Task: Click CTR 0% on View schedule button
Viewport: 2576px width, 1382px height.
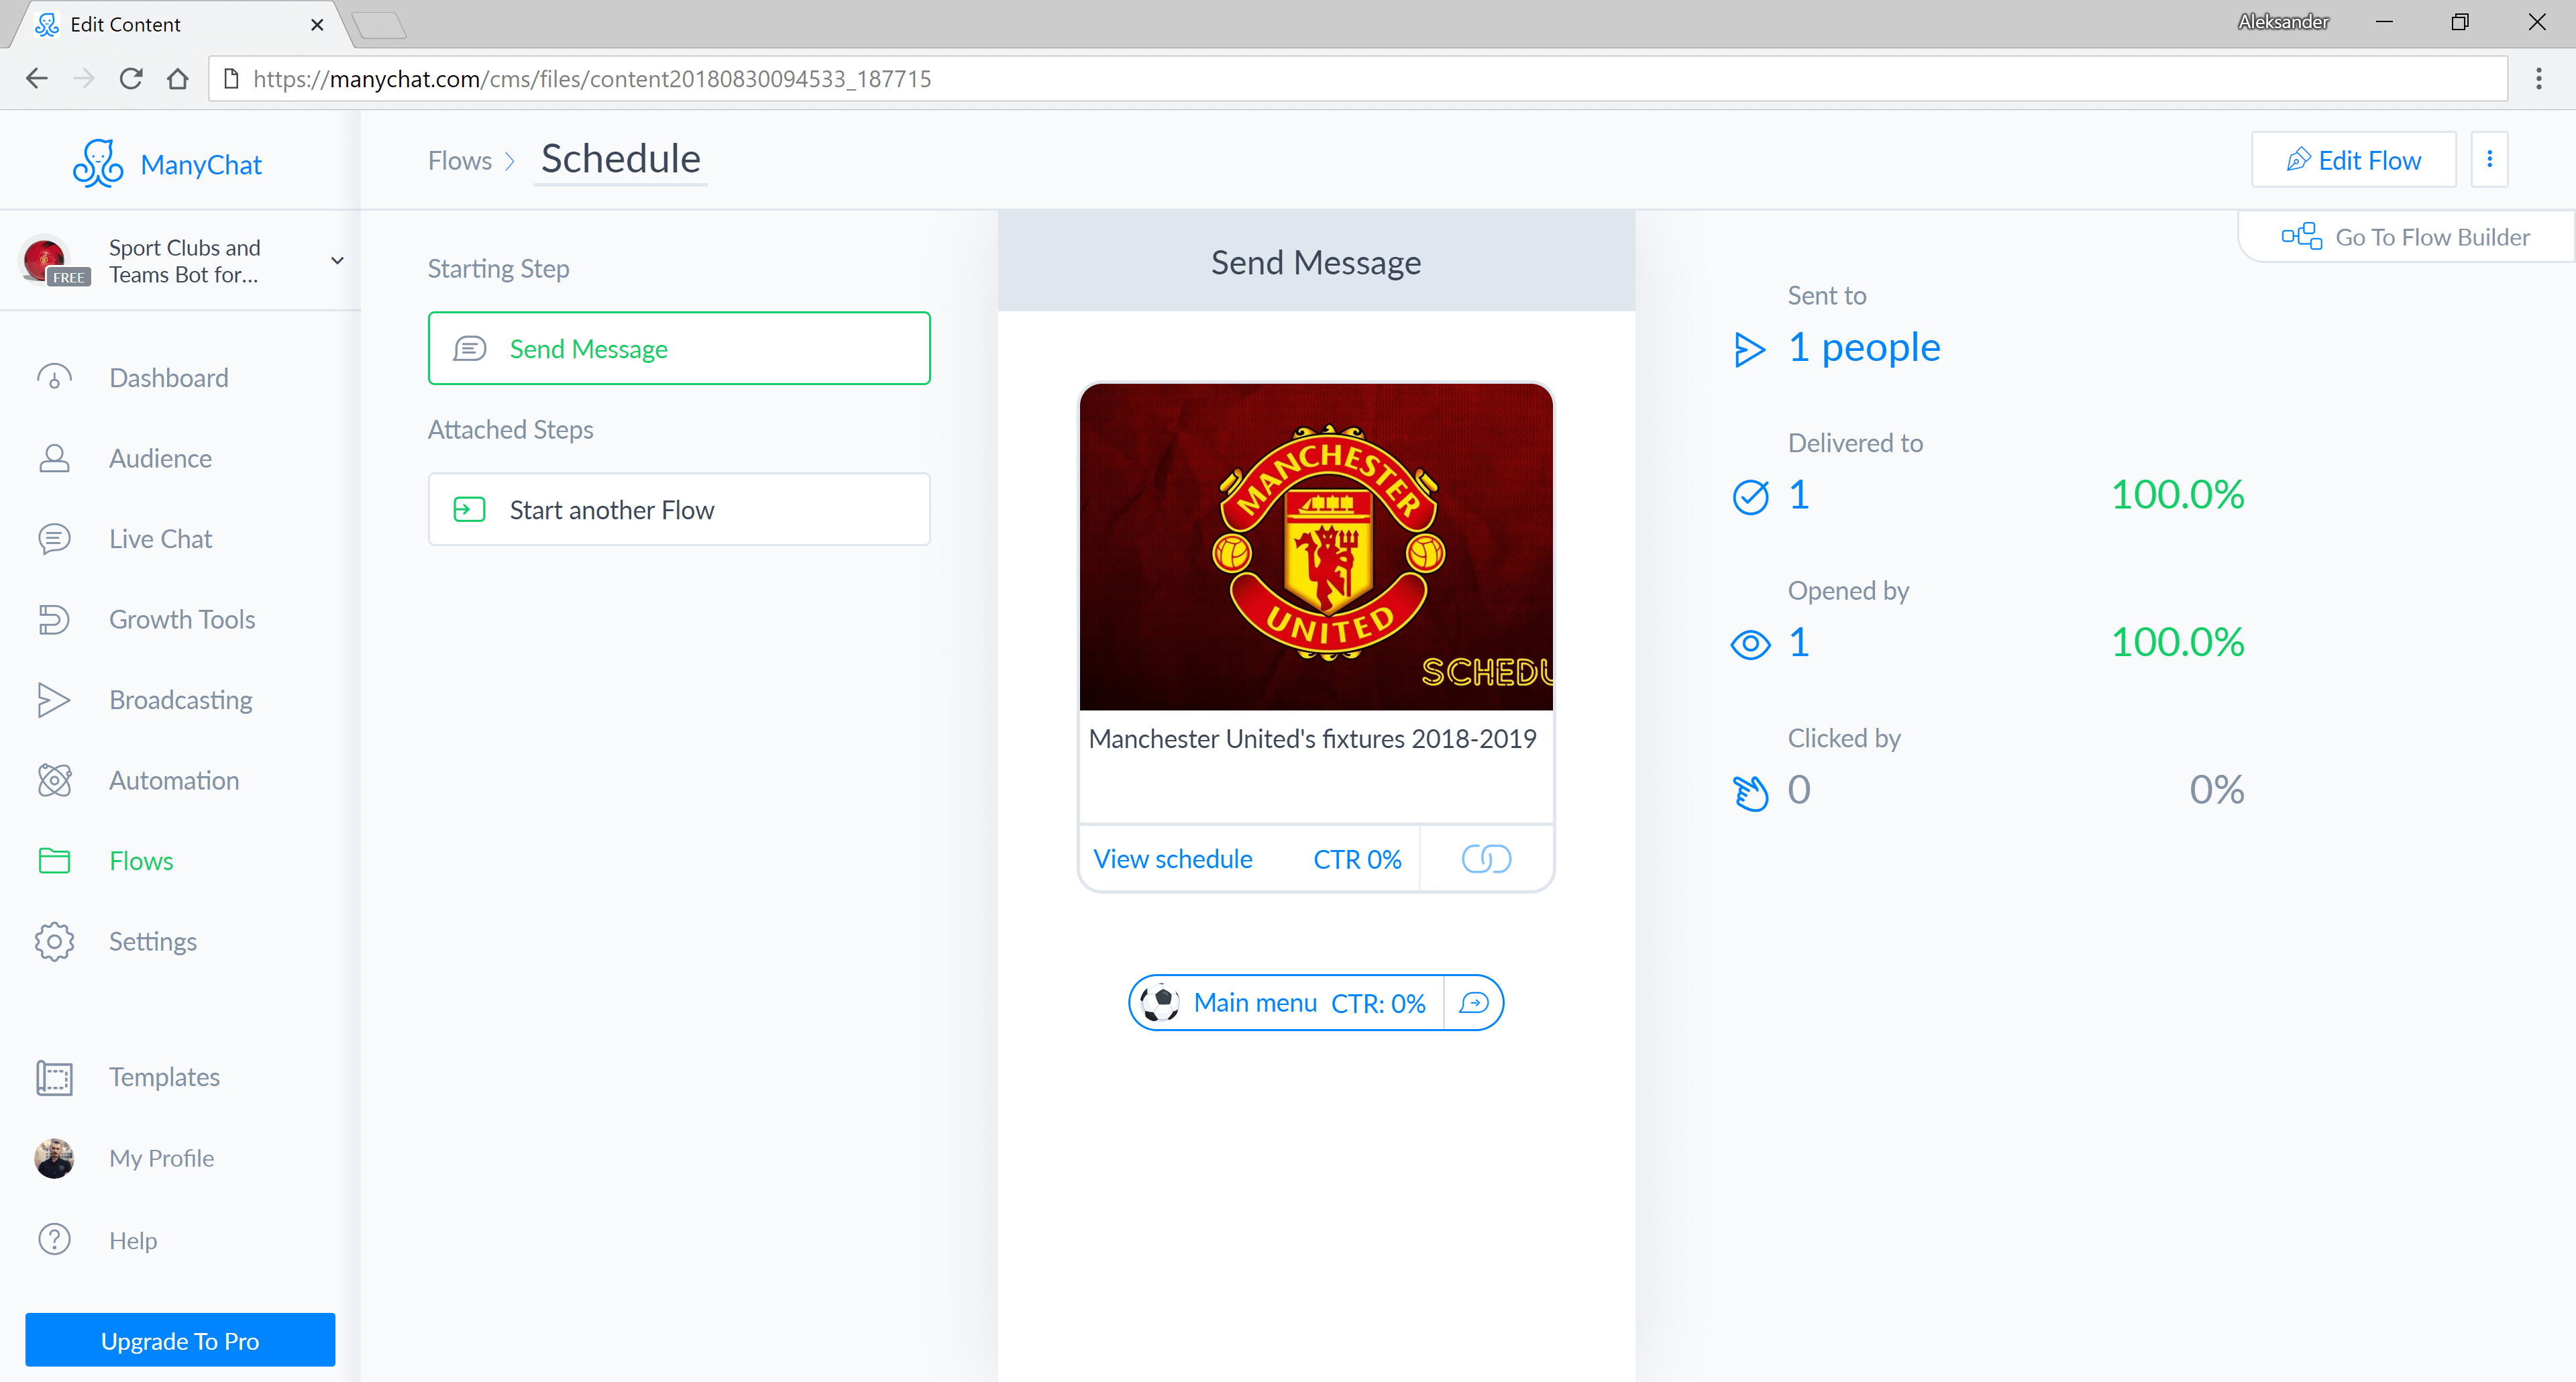Action: [x=1357, y=859]
